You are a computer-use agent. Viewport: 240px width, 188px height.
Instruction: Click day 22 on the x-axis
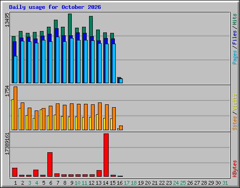(162, 183)
